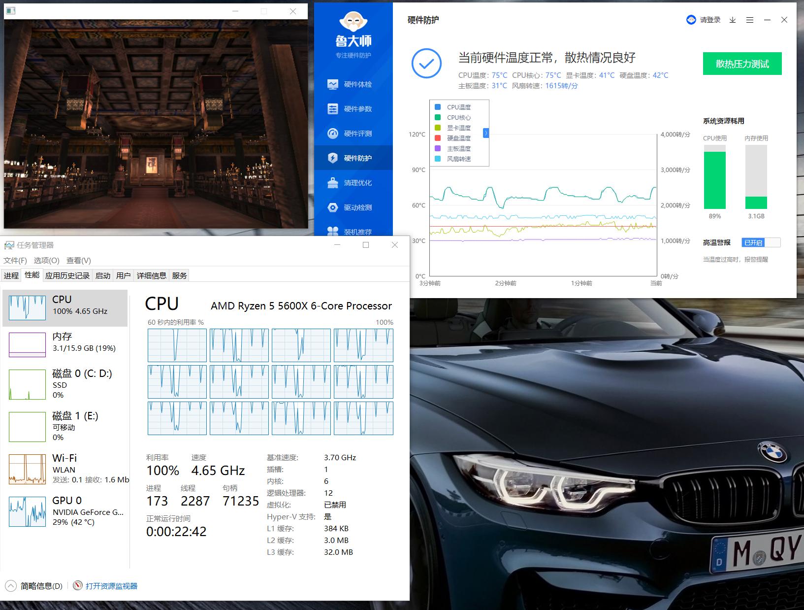Switch to the 进程 tab in Task Manager

[11, 275]
